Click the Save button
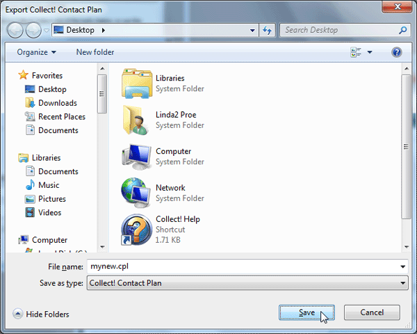 [x=306, y=312]
